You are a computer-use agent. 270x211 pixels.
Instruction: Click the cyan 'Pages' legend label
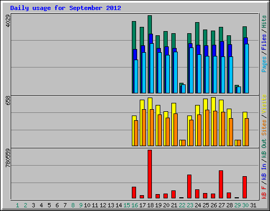coord(264,64)
